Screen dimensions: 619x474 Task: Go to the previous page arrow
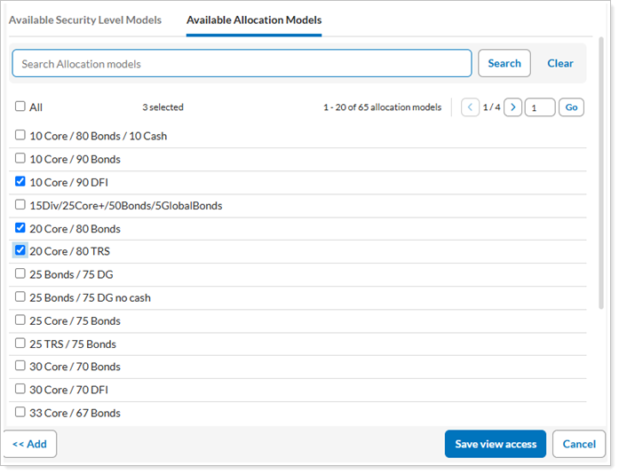tap(470, 107)
